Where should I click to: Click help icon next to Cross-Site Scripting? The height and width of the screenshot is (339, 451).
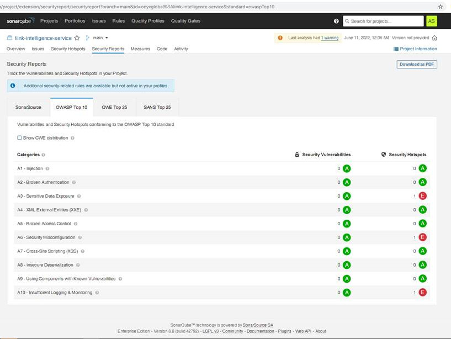coord(83,251)
